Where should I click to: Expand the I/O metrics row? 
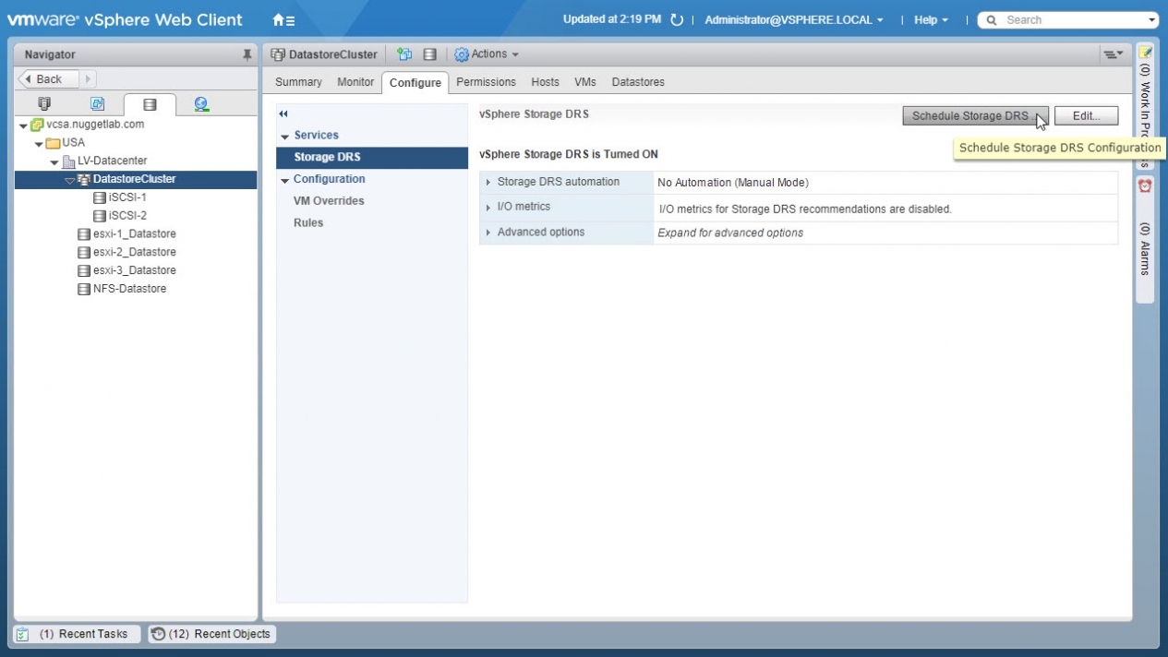(x=488, y=208)
